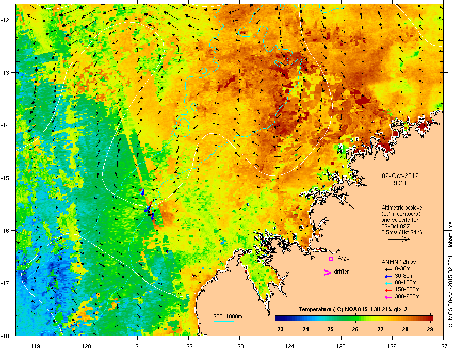This screenshot has height=351, width=454.
Task: Click the Altimetric sealevel text
Action: tap(402, 208)
